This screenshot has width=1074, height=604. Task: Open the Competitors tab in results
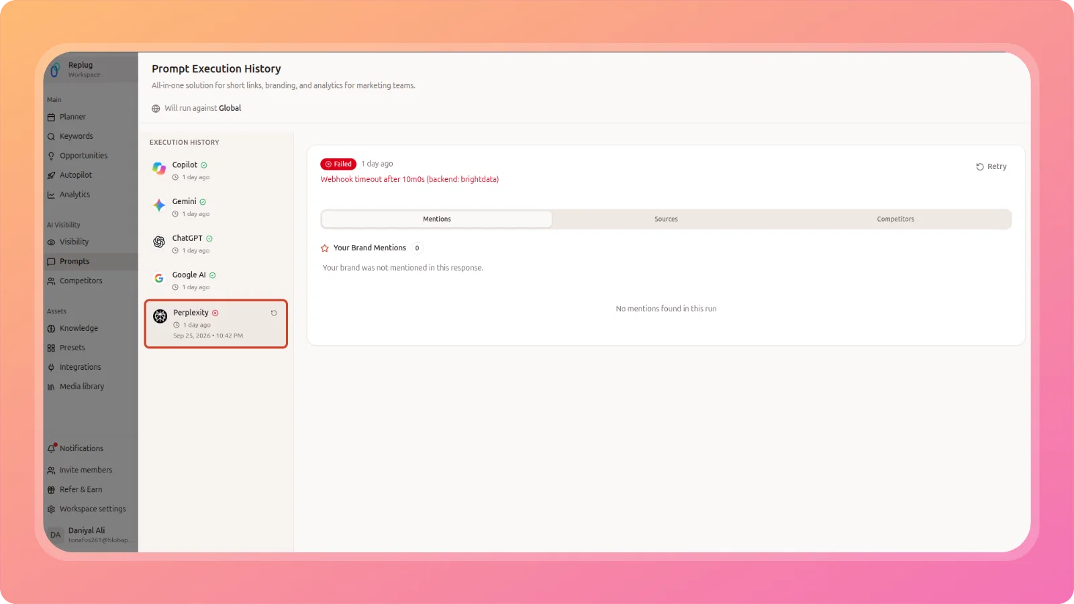coord(895,219)
